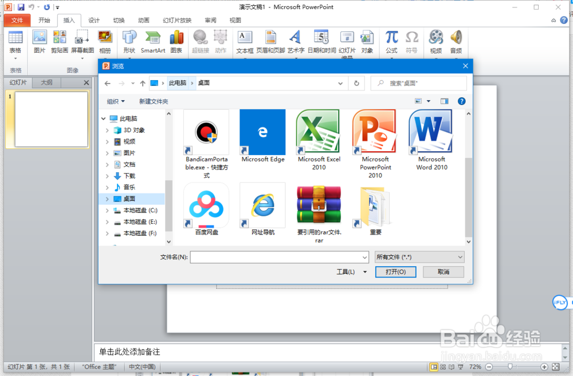Switch to the 大纲 outline pane tab
573x376 pixels.
pyautogui.click(x=46, y=82)
